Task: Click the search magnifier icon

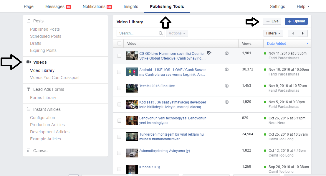Action: (161, 33)
